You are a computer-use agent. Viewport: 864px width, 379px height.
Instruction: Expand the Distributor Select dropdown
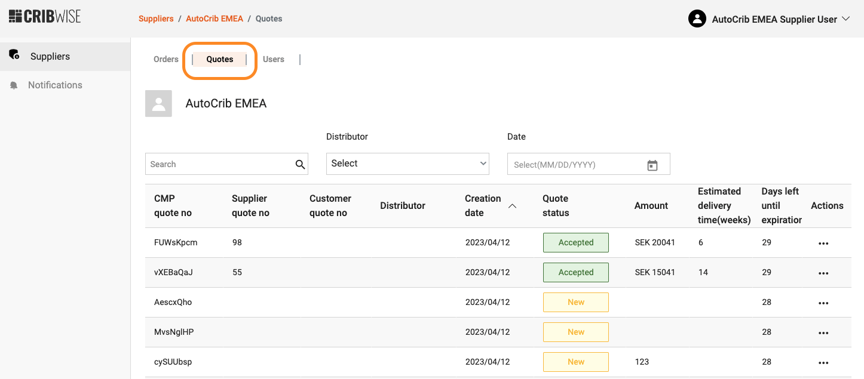[408, 164]
